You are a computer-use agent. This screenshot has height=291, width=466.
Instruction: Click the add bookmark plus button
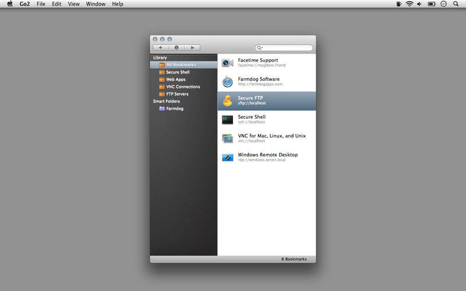click(161, 48)
